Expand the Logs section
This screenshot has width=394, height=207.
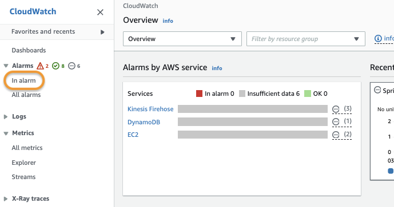click(x=6, y=117)
